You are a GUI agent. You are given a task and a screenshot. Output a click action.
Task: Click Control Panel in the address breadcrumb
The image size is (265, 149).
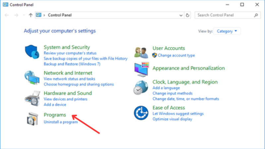click(x=60, y=15)
